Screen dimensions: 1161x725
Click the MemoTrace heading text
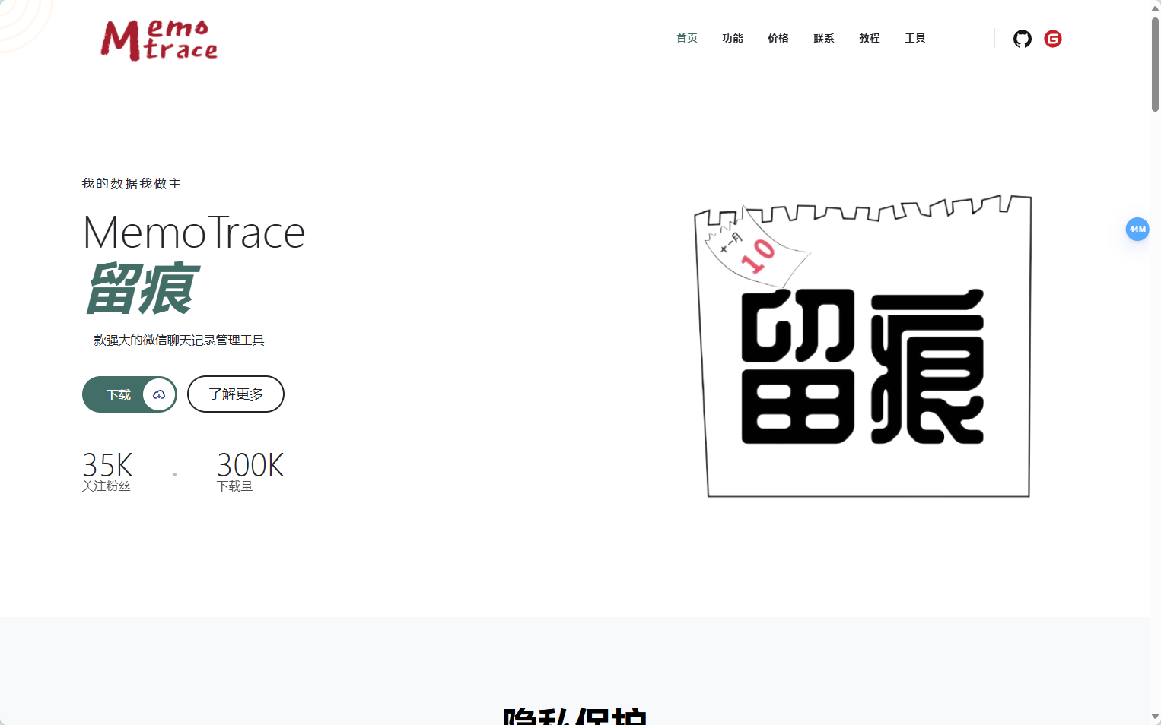[x=194, y=232]
